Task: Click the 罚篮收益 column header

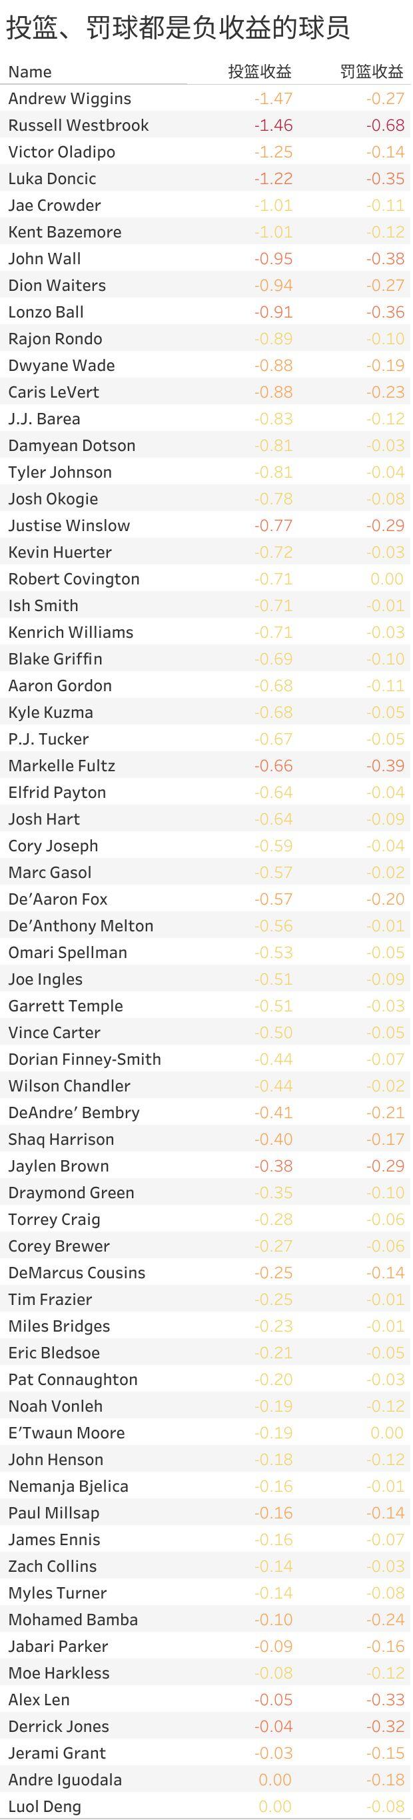Action: (x=372, y=72)
